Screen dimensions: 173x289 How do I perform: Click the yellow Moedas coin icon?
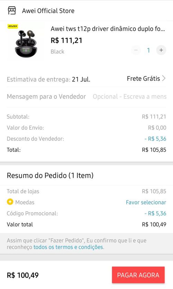[x=10, y=202]
